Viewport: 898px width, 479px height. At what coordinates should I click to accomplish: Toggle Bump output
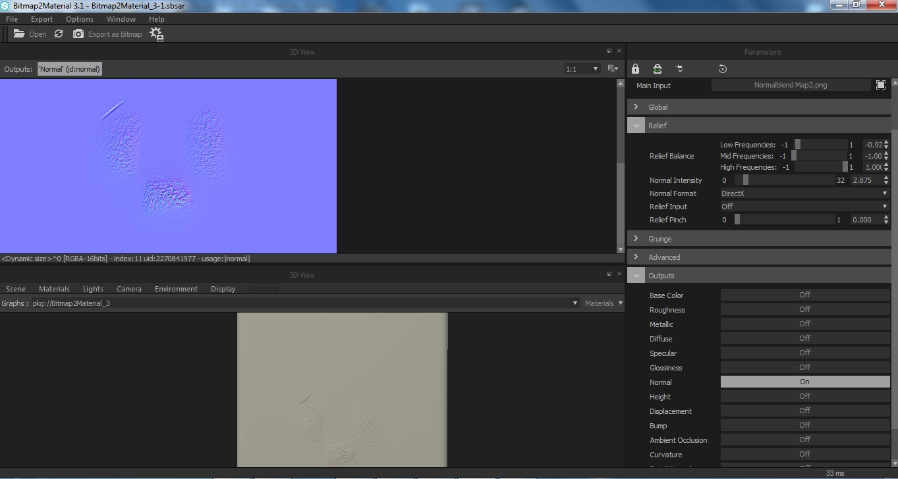tap(804, 425)
